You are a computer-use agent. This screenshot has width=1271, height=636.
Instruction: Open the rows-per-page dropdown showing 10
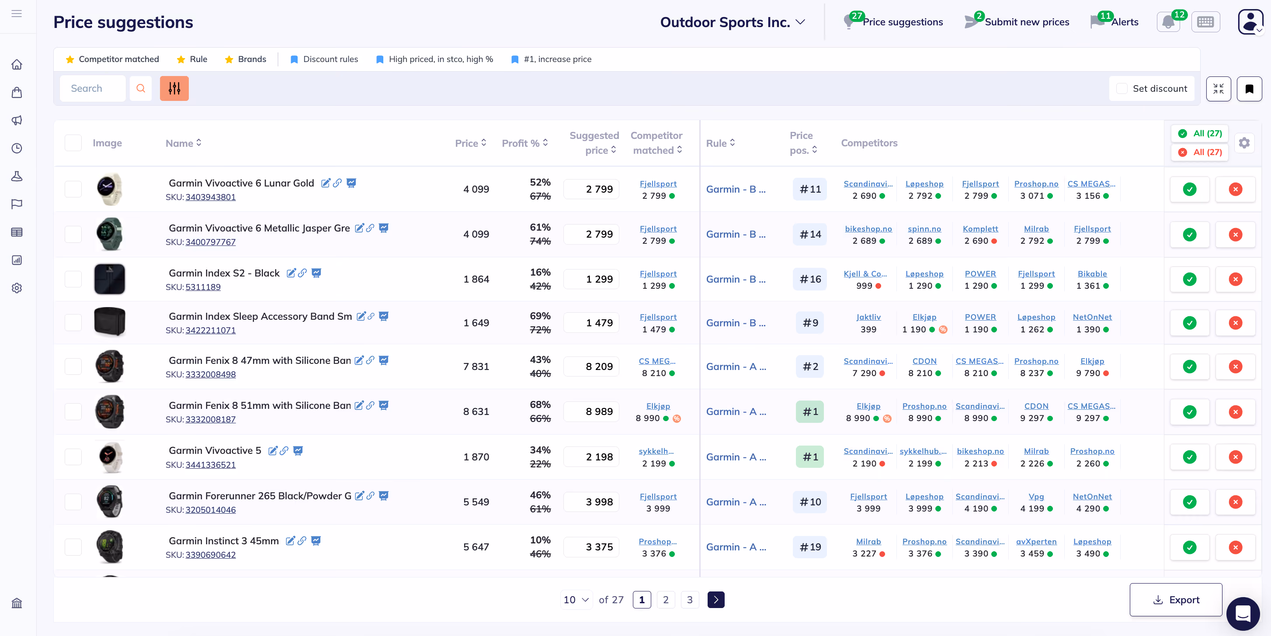pos(576,599)
